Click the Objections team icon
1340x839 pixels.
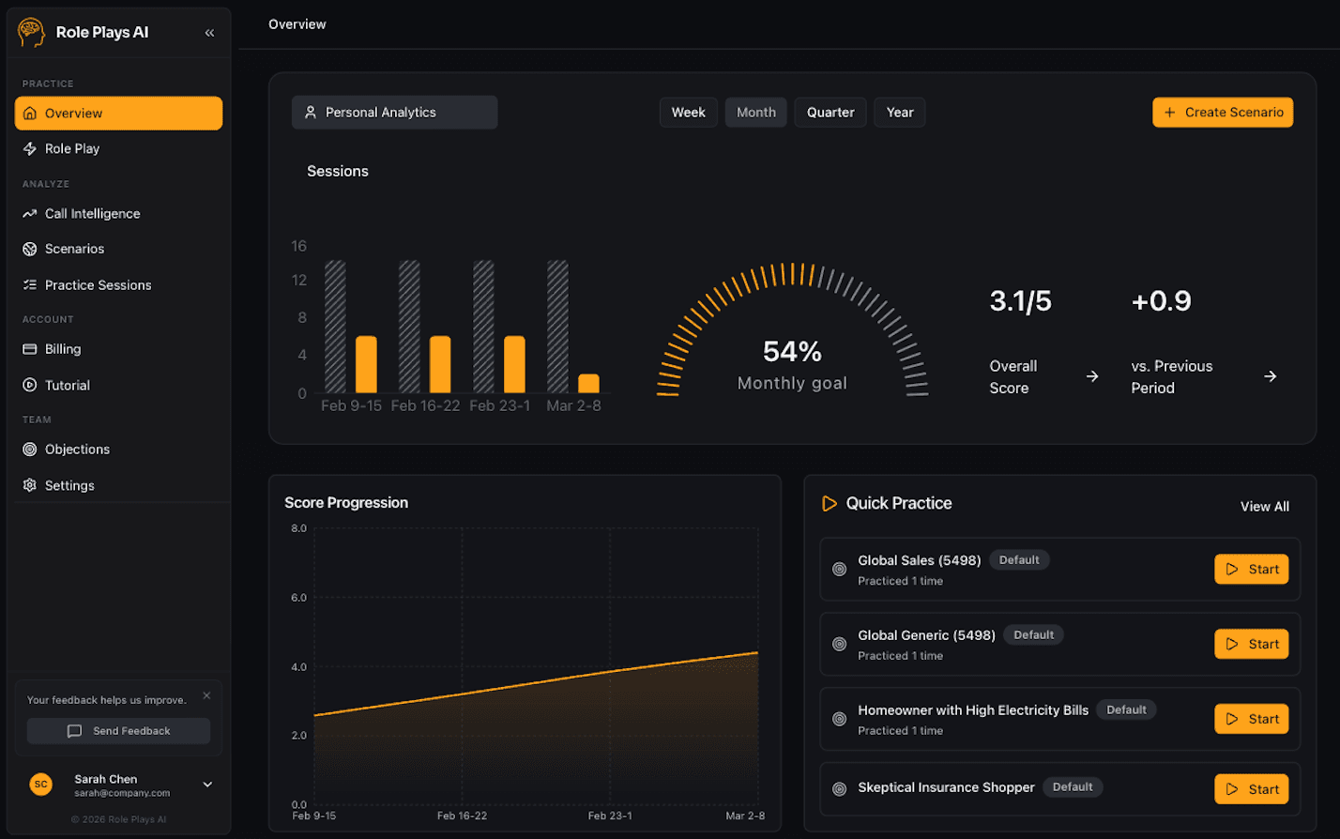28,449
